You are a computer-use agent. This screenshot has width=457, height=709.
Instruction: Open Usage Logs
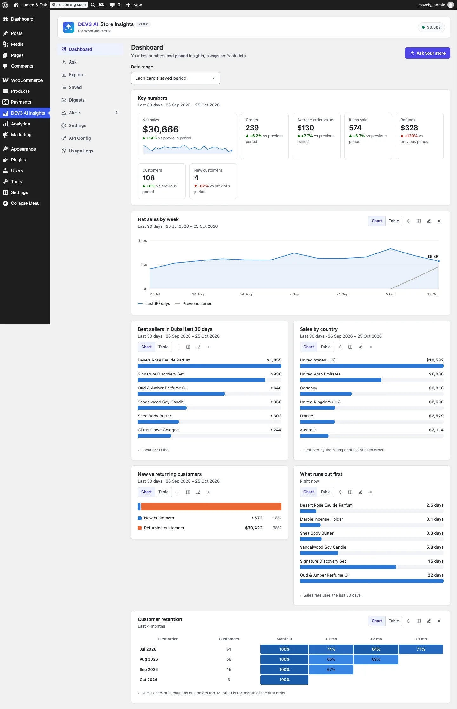tap(90, 151)
